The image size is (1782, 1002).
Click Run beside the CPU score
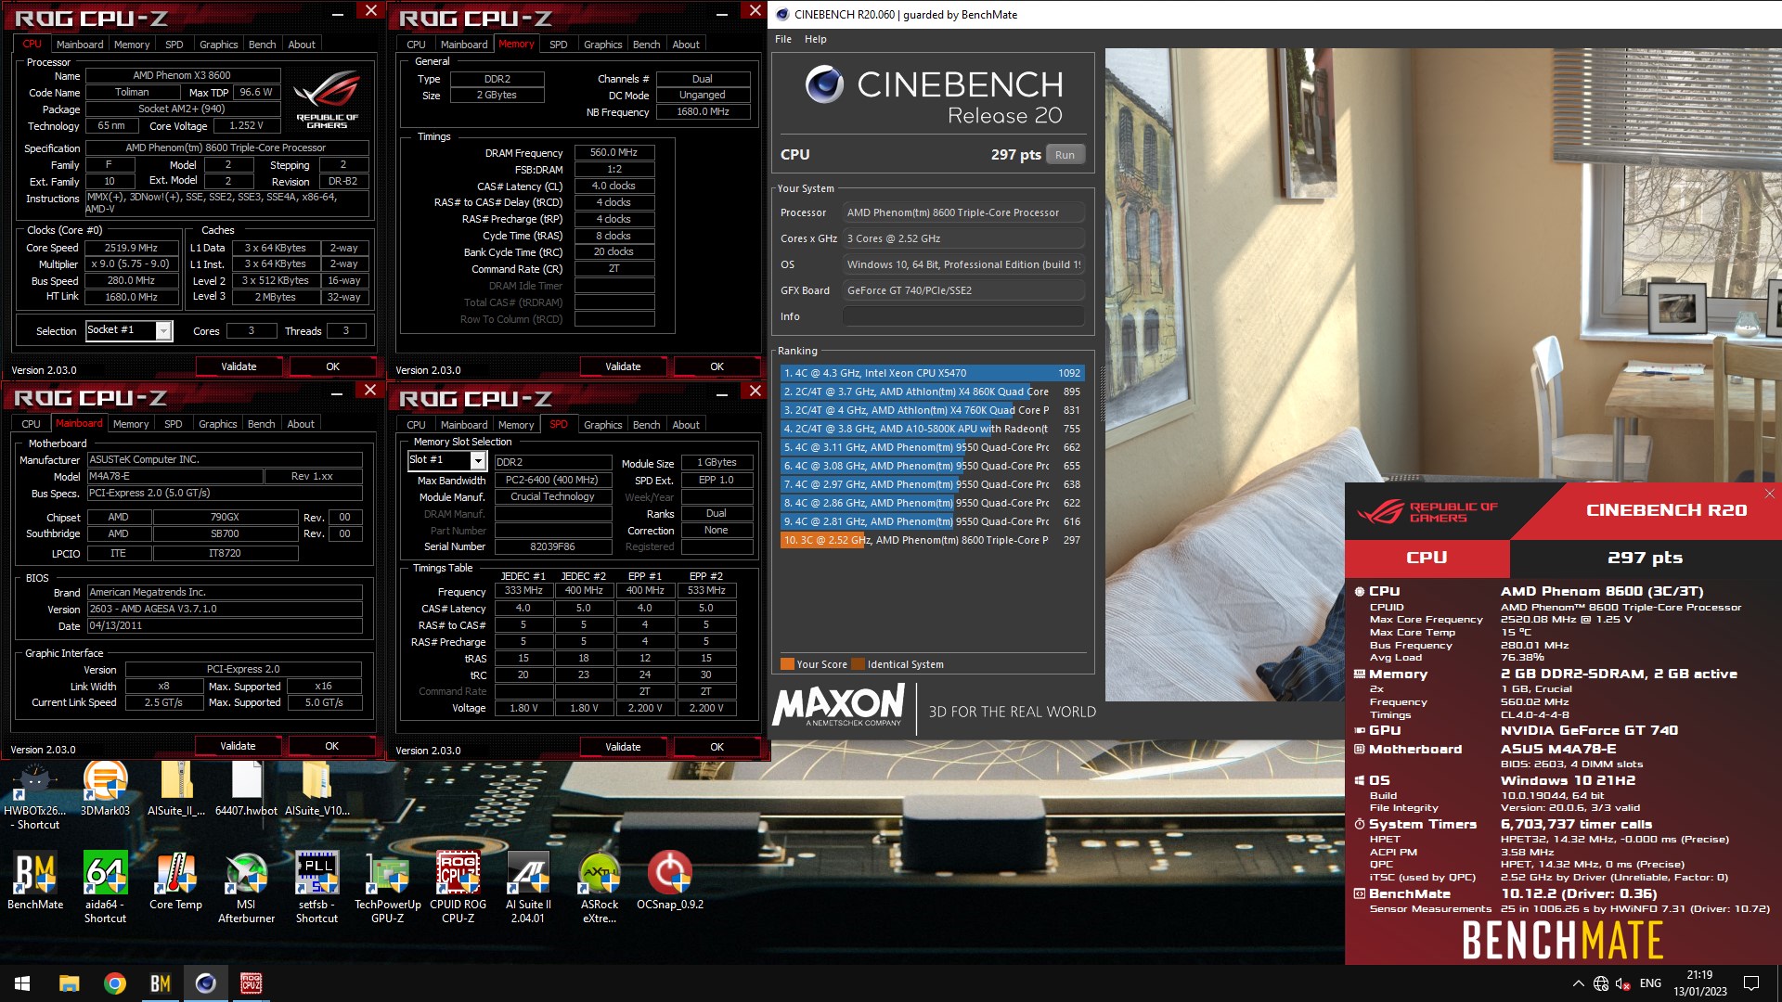click(1065, 155)
